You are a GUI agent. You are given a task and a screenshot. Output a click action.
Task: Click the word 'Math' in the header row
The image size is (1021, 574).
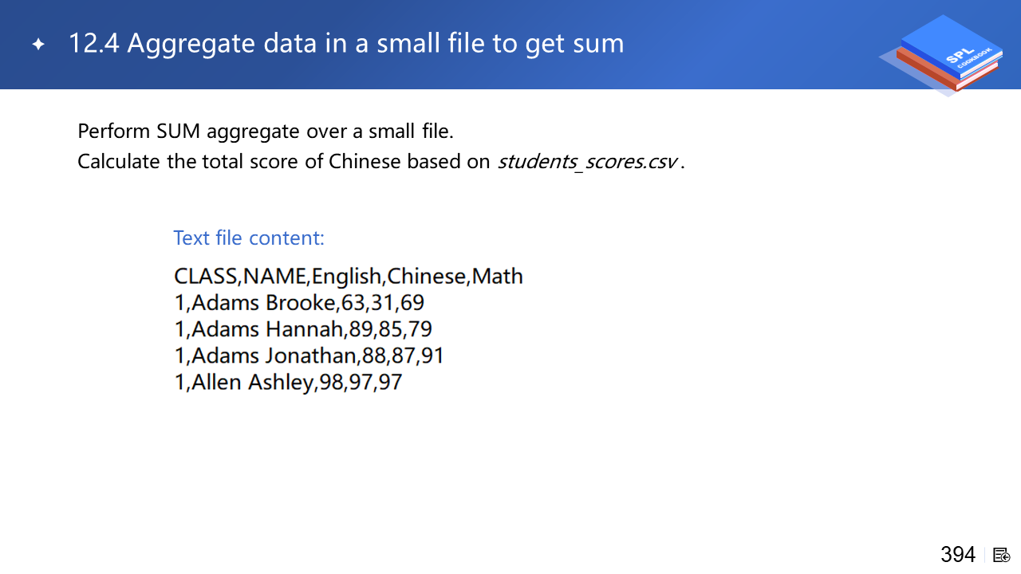tap(498, 277)
